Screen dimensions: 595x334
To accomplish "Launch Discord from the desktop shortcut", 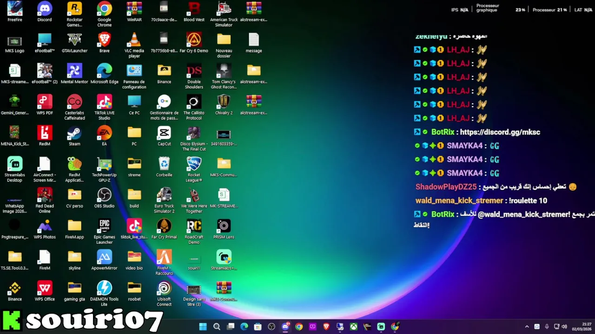I will coord(45,12).
